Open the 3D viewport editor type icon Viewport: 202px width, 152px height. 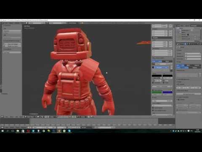click(2, 117)
